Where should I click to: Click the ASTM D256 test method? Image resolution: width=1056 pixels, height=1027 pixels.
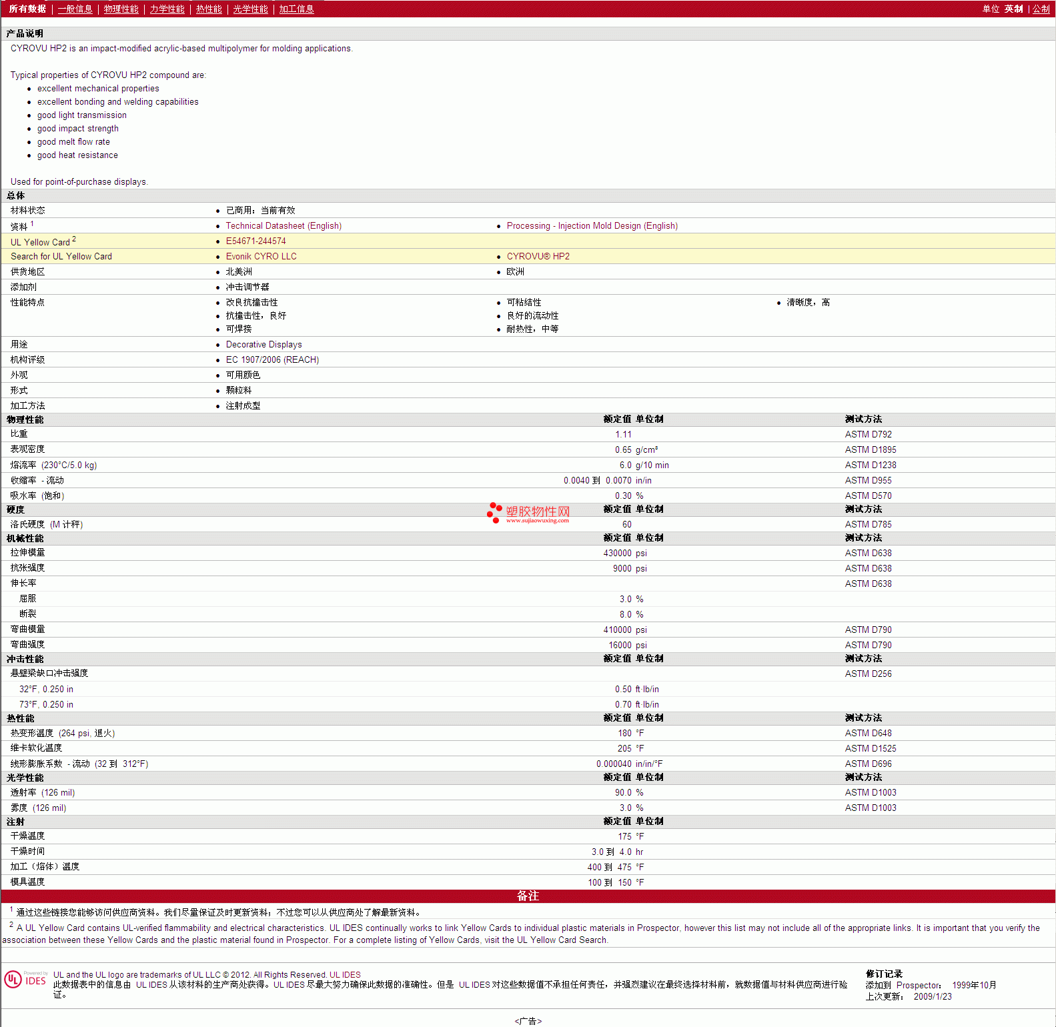tap(868, 674)
